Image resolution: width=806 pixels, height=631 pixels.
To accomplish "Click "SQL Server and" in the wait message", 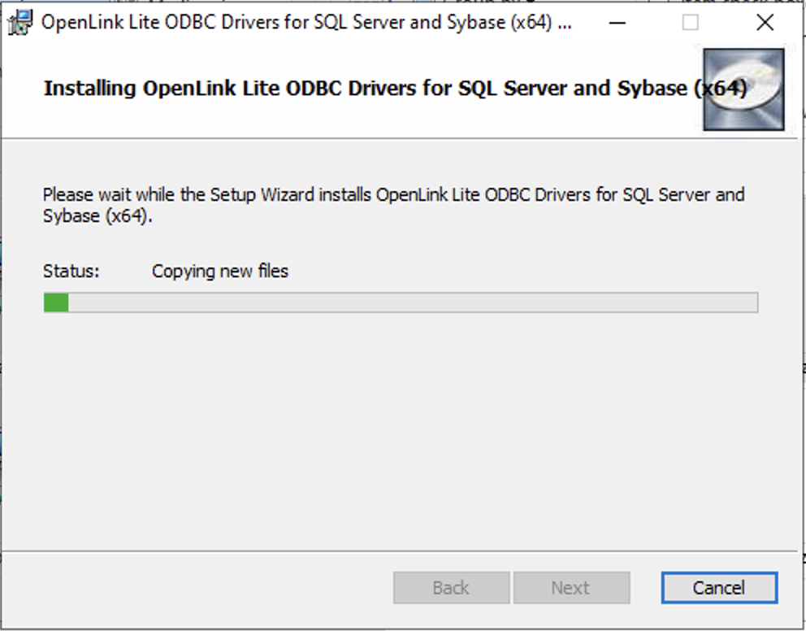I will [682, 195].
